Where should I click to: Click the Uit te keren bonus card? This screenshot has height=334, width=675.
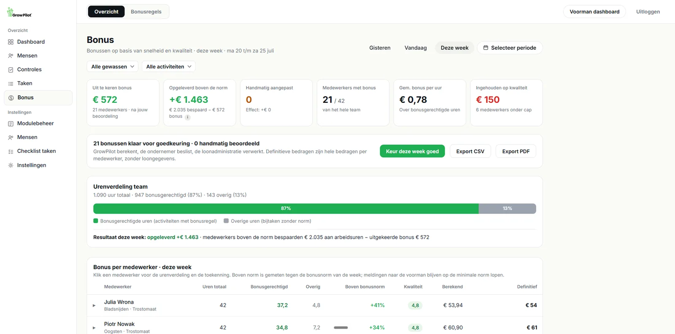123,103
